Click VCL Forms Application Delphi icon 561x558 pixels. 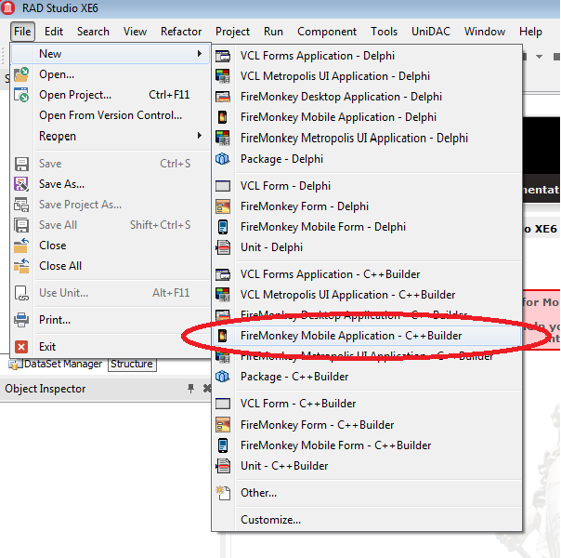pyautogui.click(x=223, y=56)
